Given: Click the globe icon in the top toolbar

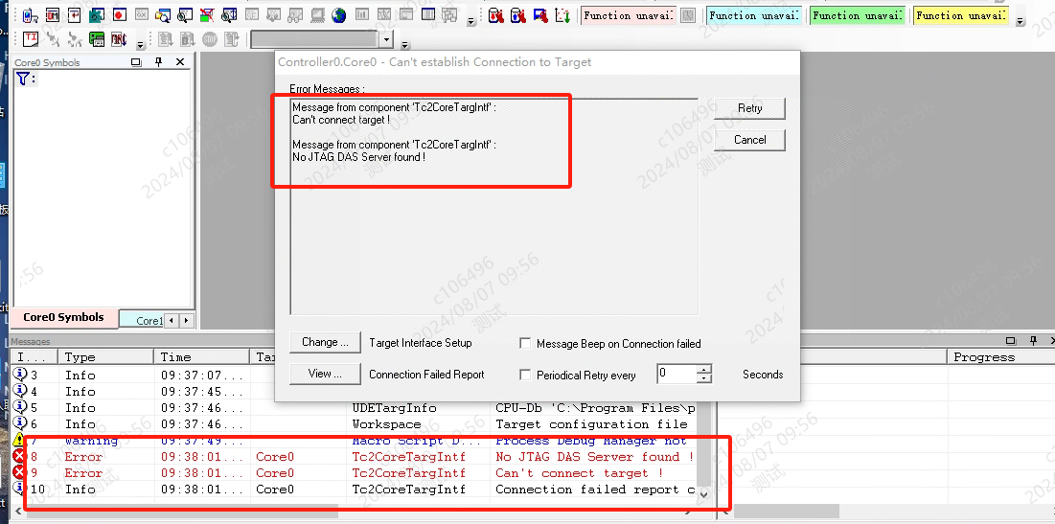Looking at the screenshot, I should coord(339,15).
